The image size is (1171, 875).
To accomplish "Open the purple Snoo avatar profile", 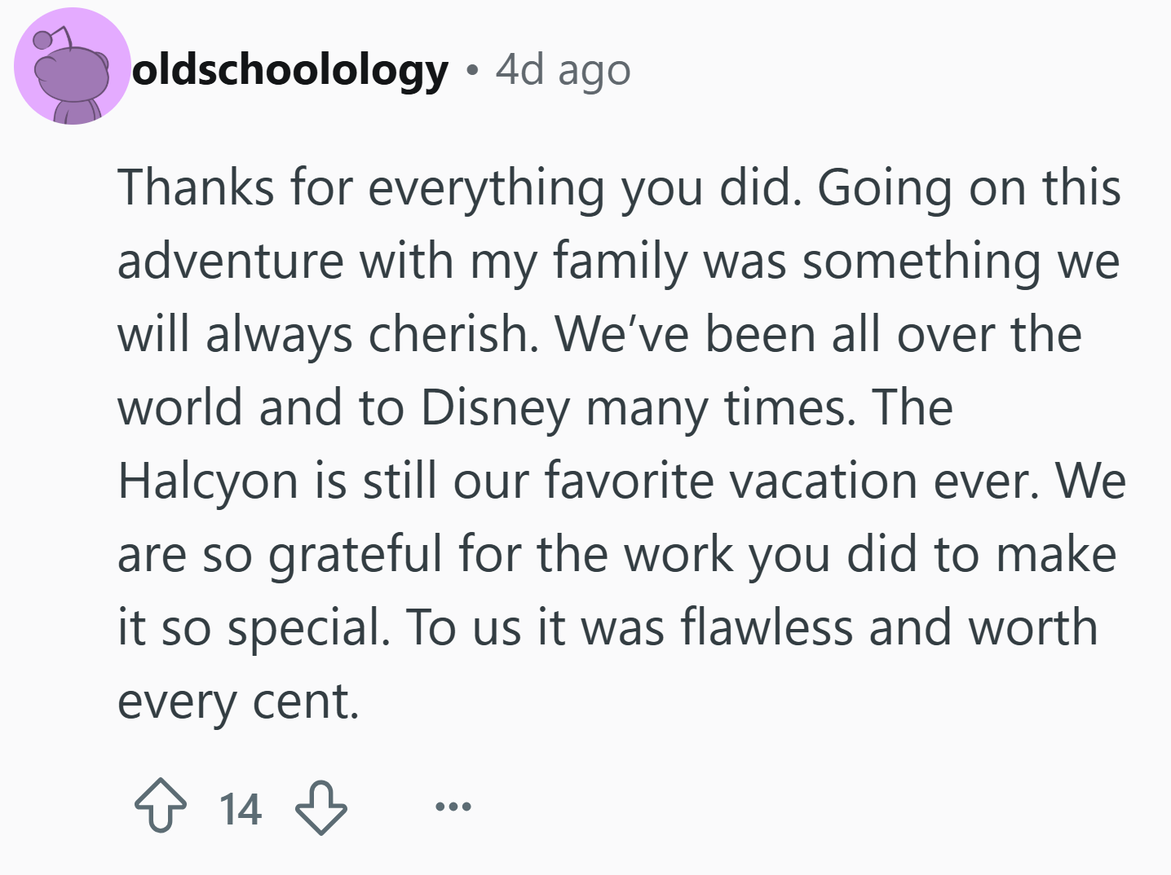I will [72, 67].
